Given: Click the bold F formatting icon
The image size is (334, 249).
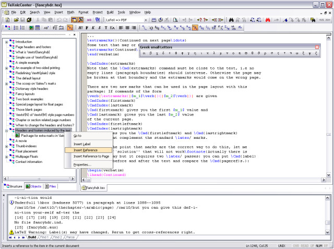Looking at the screenshot, I should point(86,27).
